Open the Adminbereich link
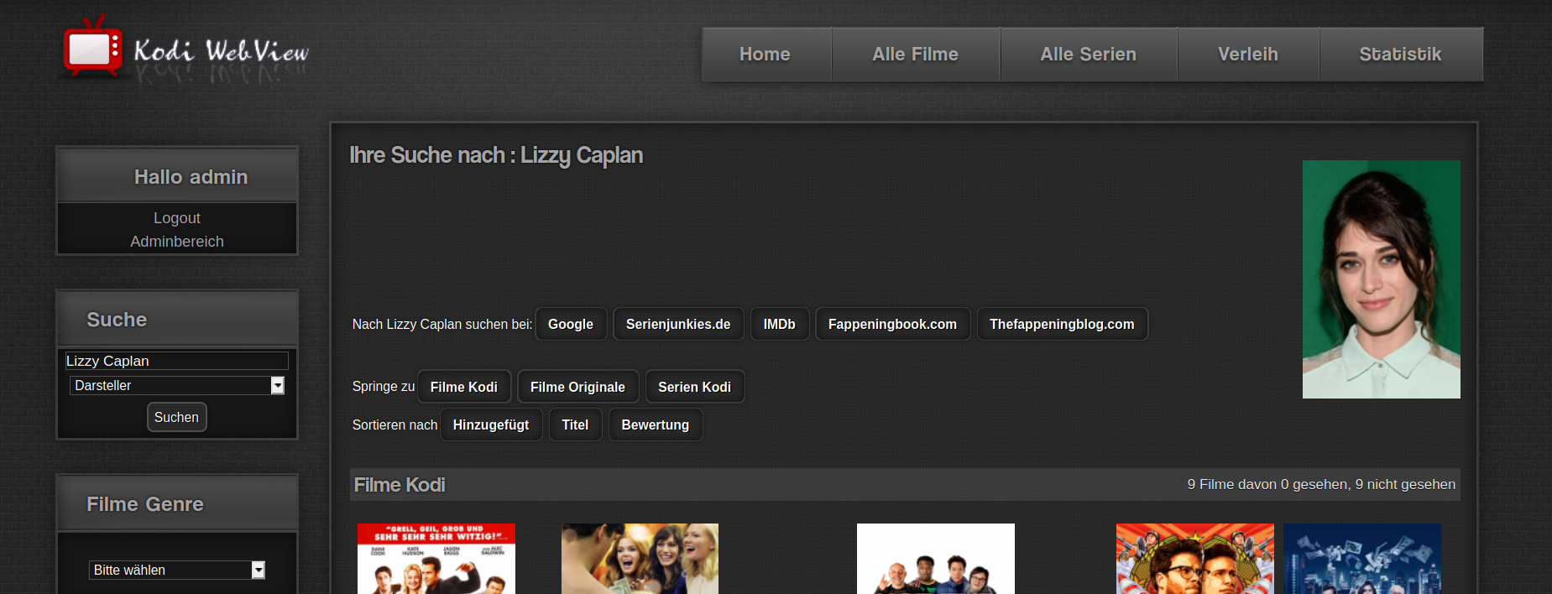The image size is (1552, 594). [177, 242]
